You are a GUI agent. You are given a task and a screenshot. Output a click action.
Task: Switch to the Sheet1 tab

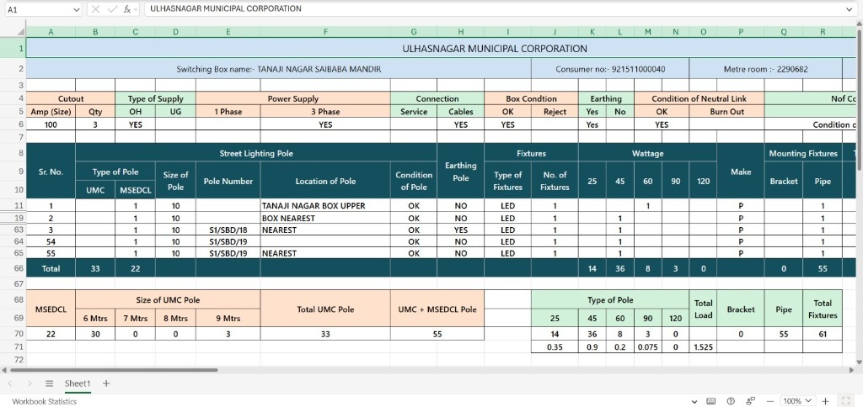click(77, 383)
